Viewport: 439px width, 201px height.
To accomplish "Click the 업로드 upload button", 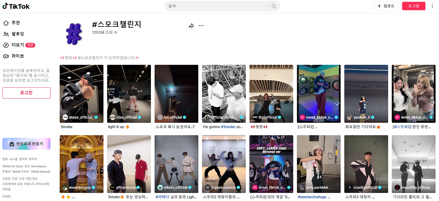I will 386,6.
